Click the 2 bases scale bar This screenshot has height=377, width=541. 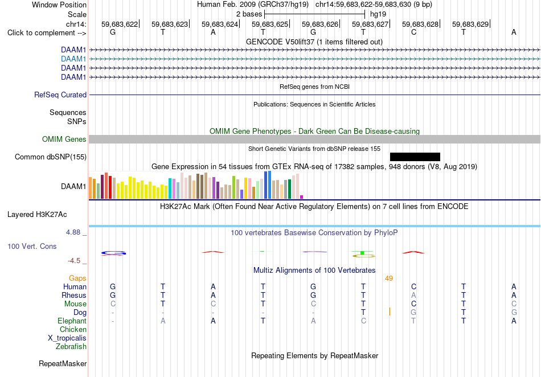tap(314, 14)
